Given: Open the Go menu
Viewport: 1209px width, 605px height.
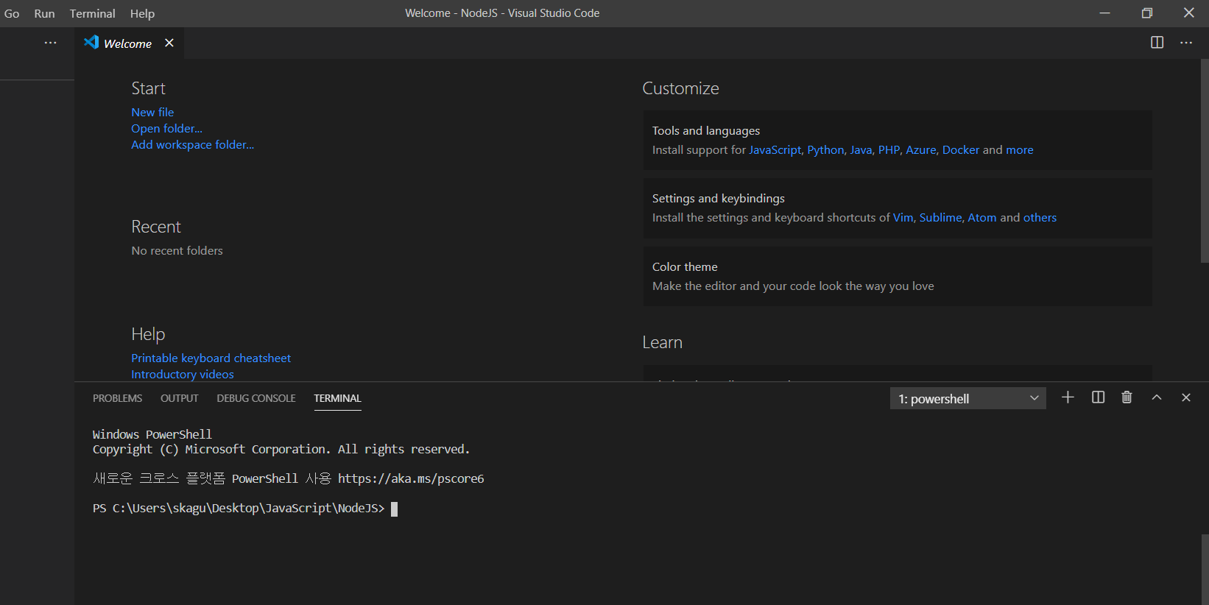Looking at the screenshot, I should coord(12,13).
